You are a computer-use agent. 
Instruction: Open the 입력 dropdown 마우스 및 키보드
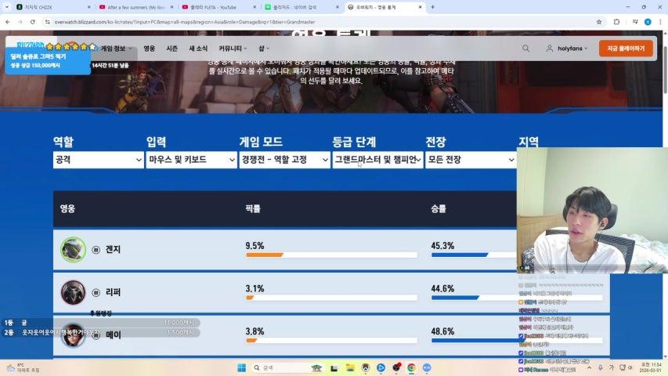tap(191, 160)
